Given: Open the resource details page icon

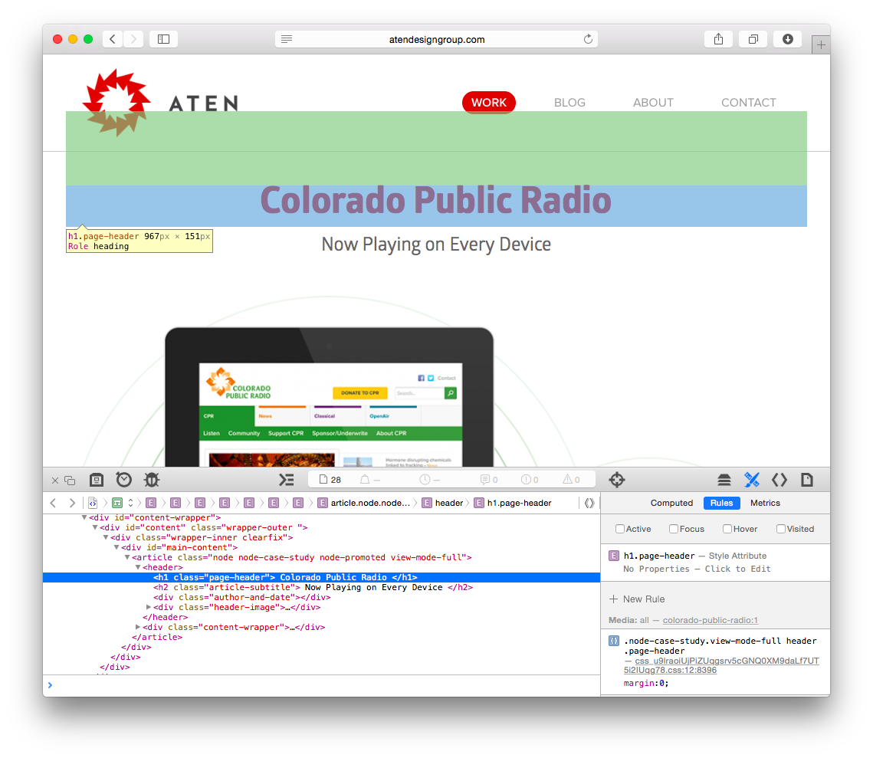Looking at the screenshot, I should coord(807,480).
